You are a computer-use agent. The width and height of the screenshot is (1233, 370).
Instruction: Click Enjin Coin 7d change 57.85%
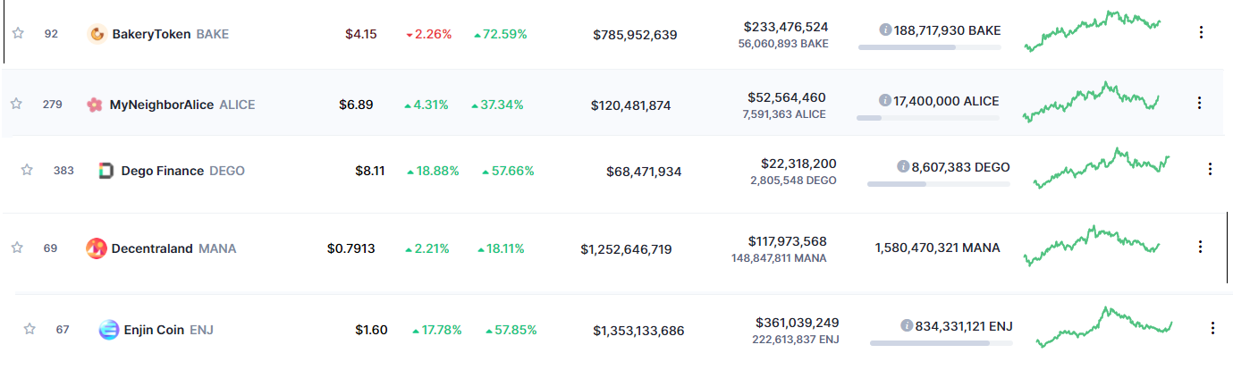click(x=511, y=330)
